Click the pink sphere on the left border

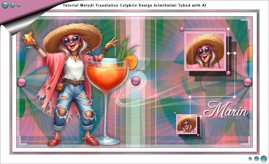(x=21, y=82)
